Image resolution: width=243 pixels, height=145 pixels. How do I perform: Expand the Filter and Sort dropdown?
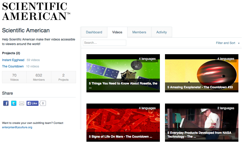(228, 43)
